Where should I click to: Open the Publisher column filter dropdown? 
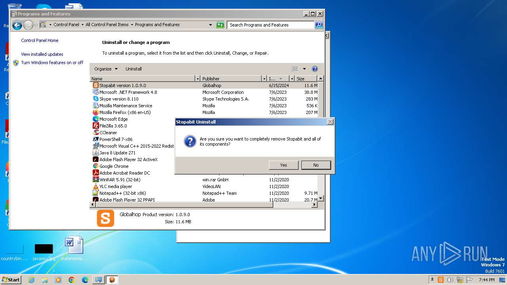(x=264, y=79)
